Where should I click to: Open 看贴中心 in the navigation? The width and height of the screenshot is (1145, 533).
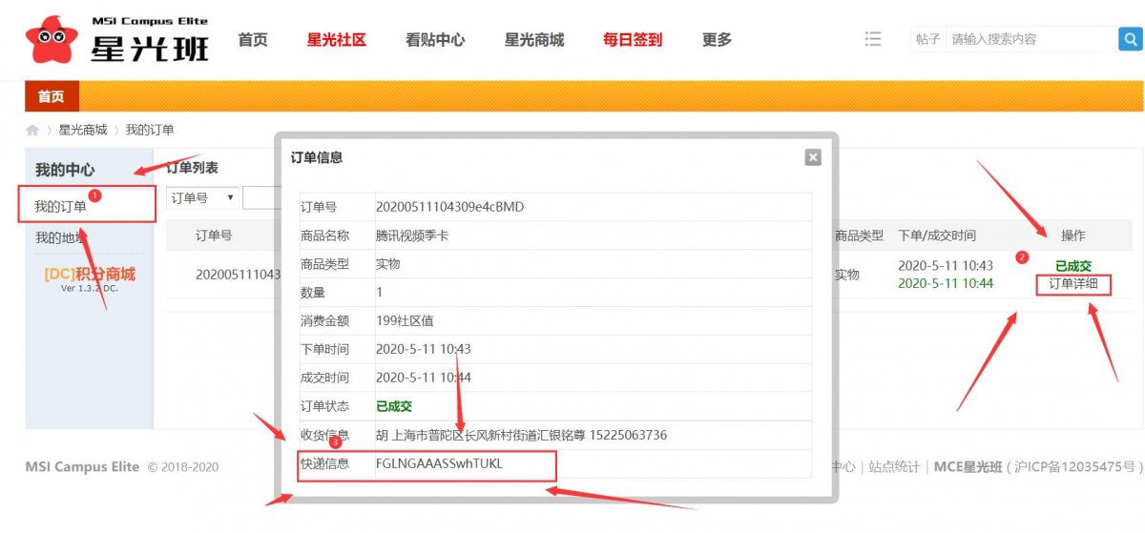pyautogui.click(x=435, y=40)
